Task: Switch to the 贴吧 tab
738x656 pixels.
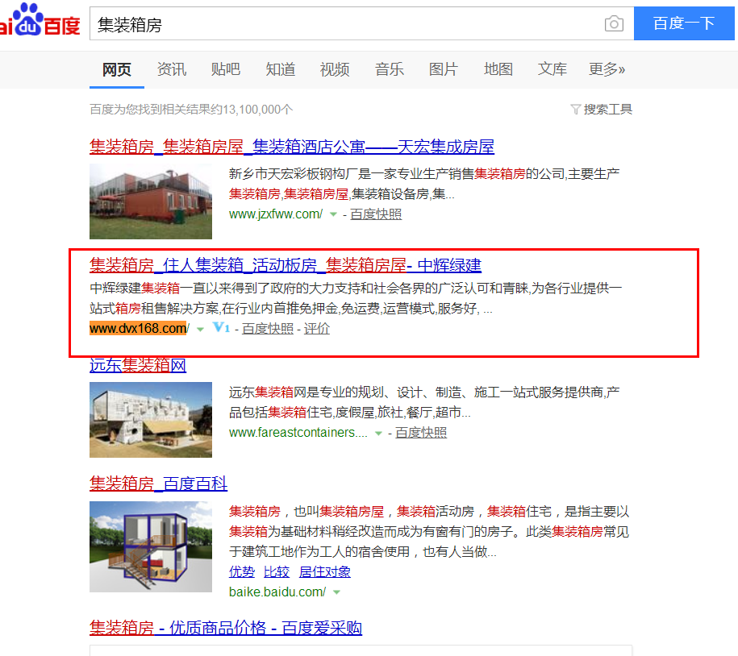Action: [x=226, y=69]
